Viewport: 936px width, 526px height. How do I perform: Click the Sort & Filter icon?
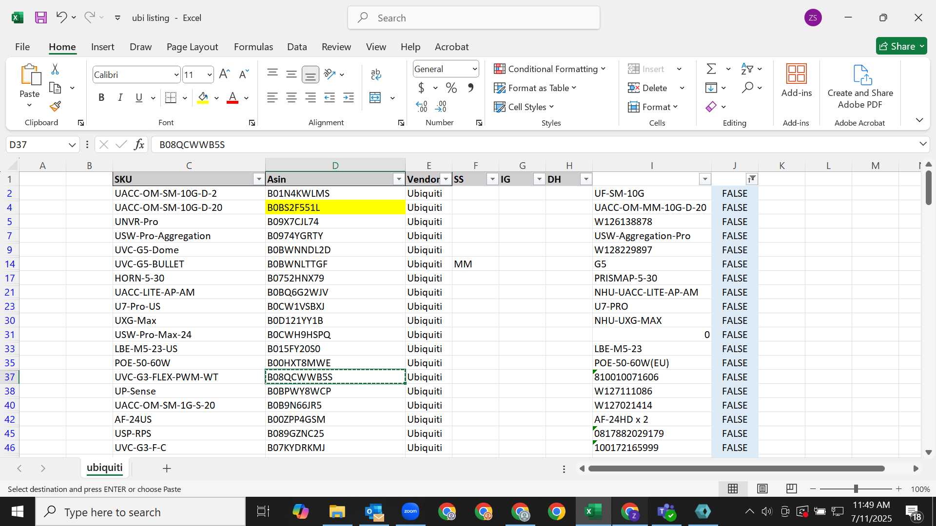click(x=747, y=69)
